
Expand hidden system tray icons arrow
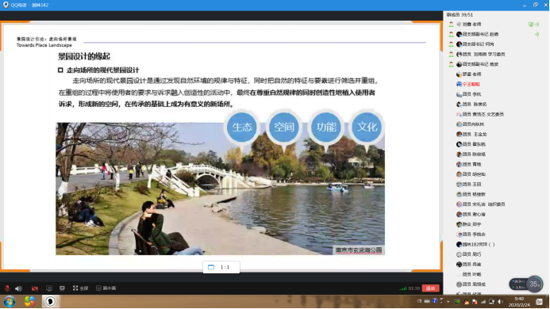tap(448, 301)
